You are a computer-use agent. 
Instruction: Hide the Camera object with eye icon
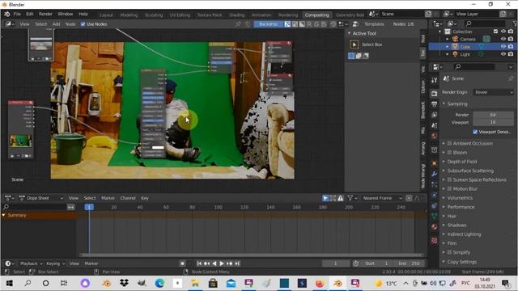pyautogui.click(x=503, y=39)
